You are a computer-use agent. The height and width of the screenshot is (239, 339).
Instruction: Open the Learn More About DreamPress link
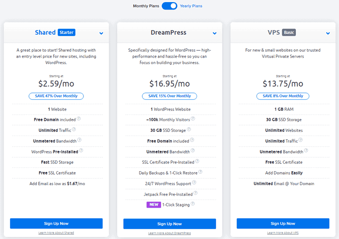point(169,233)
